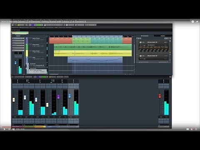
Task: Click the first HALion Sonic SE instrument name
Action: [x=152, y=42]
